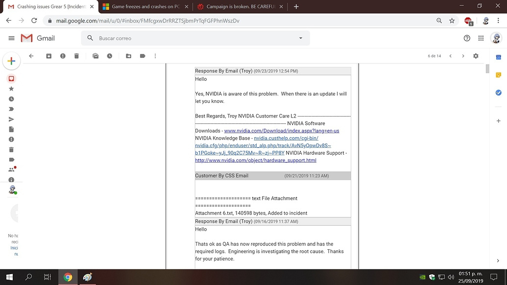Screen dimensions: 507x285
Task: Open the AdBlock extension icon
Action: [468, 21]
